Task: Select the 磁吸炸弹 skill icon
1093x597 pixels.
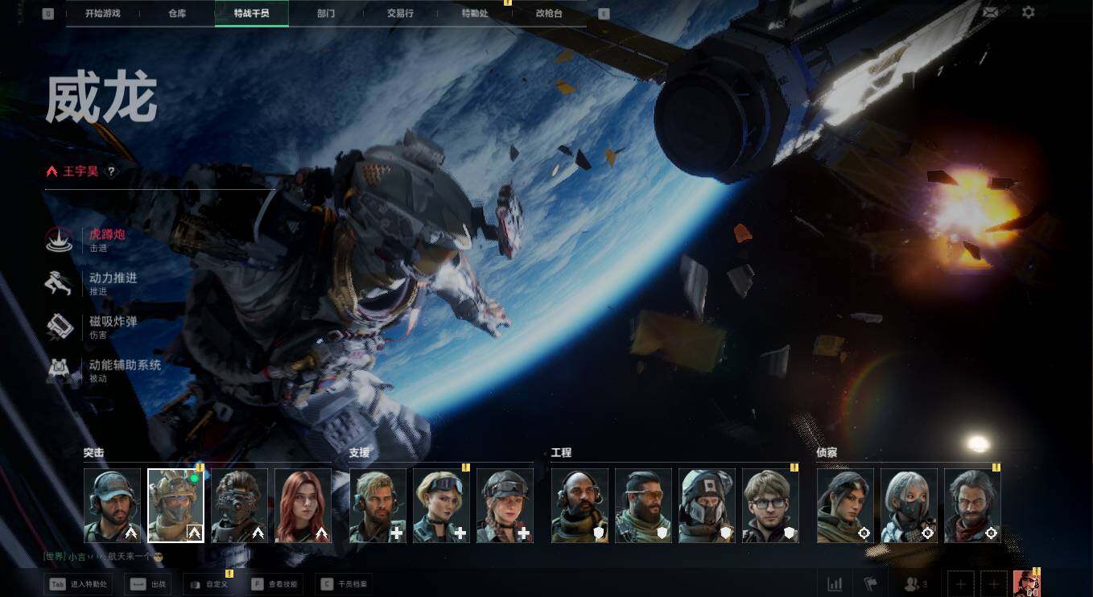Action: (60, 326)
